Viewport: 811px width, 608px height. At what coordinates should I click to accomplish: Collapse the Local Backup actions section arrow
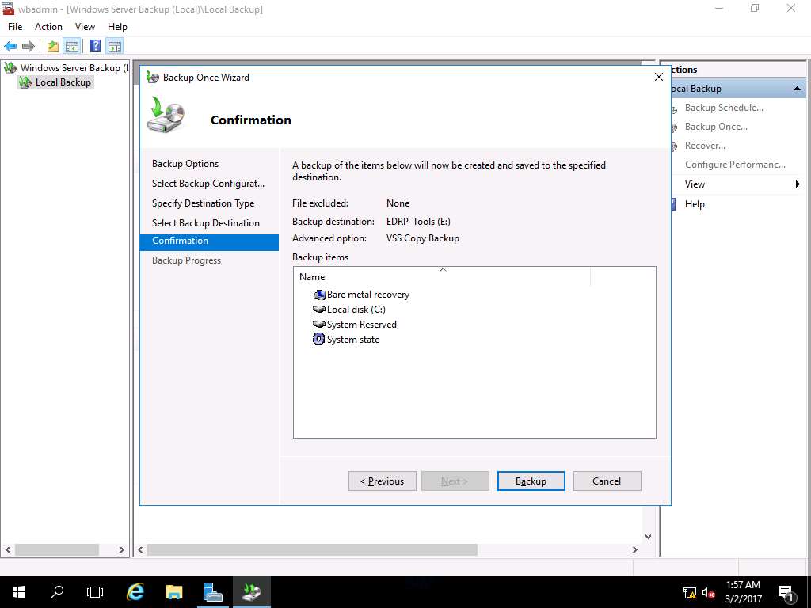coord(797,89)
